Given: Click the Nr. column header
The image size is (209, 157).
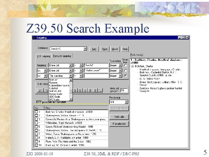Looking at the screenshot, I should point(39,108).
